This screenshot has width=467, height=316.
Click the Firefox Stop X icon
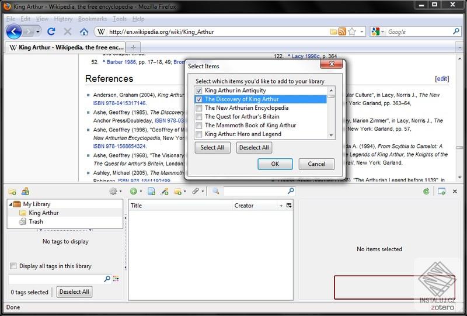[x=68, y=32]
